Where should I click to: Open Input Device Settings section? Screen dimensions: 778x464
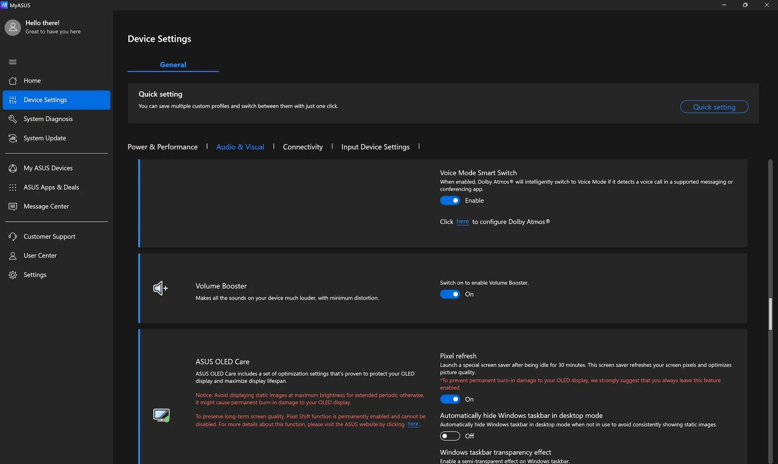(375, 147)
